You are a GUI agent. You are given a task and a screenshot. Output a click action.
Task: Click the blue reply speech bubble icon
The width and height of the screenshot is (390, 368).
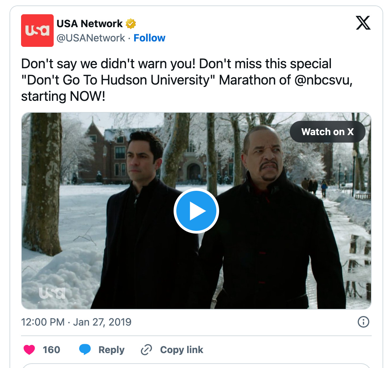[85, 350]
